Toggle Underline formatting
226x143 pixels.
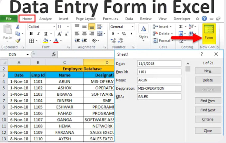pos(46,34)
